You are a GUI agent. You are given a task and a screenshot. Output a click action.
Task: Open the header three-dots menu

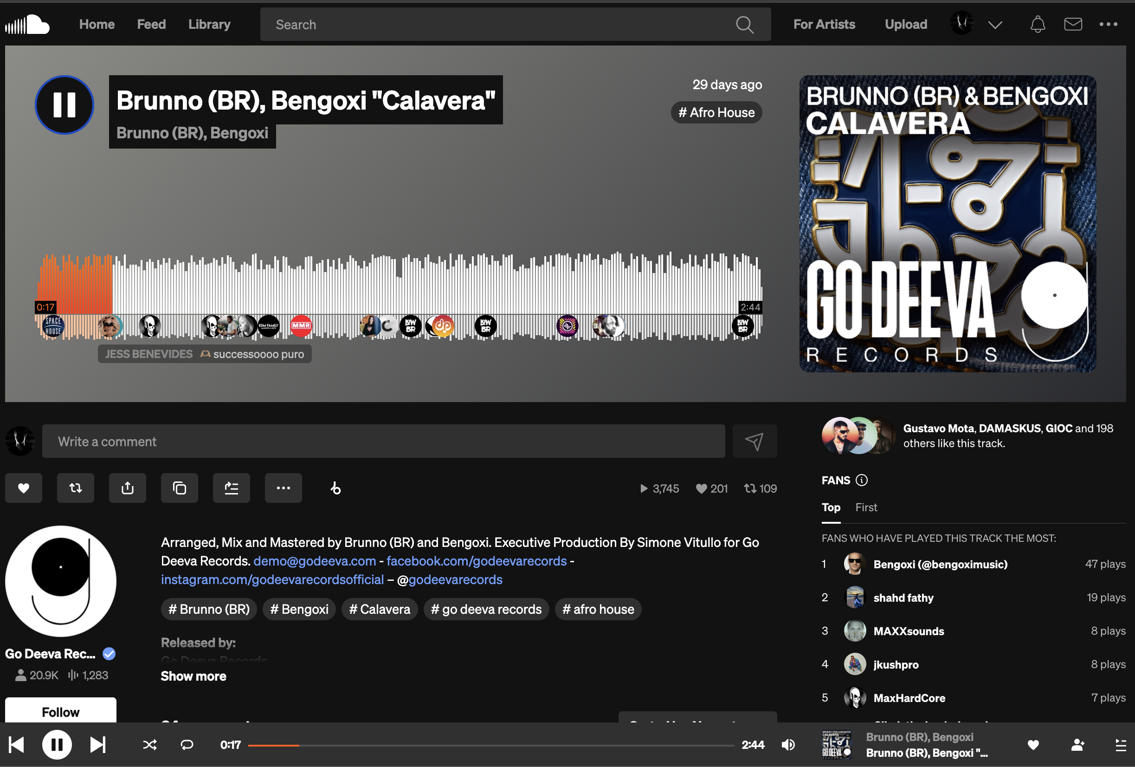pos(1108,24)
